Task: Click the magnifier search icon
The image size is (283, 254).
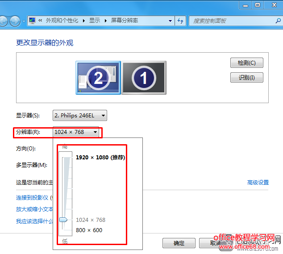Action: click(278, 21)
